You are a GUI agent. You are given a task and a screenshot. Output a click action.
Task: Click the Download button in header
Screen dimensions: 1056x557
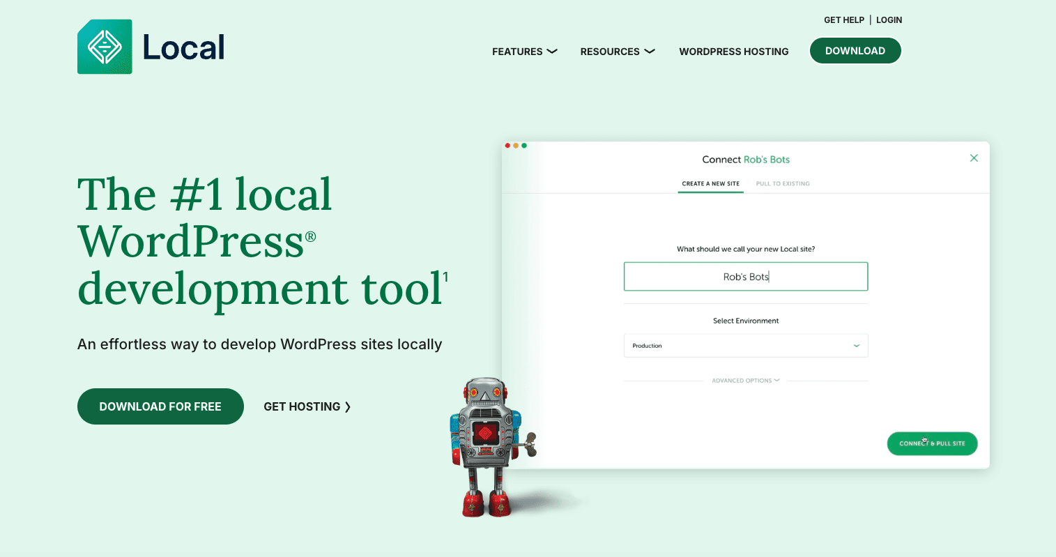click(855, 51)
